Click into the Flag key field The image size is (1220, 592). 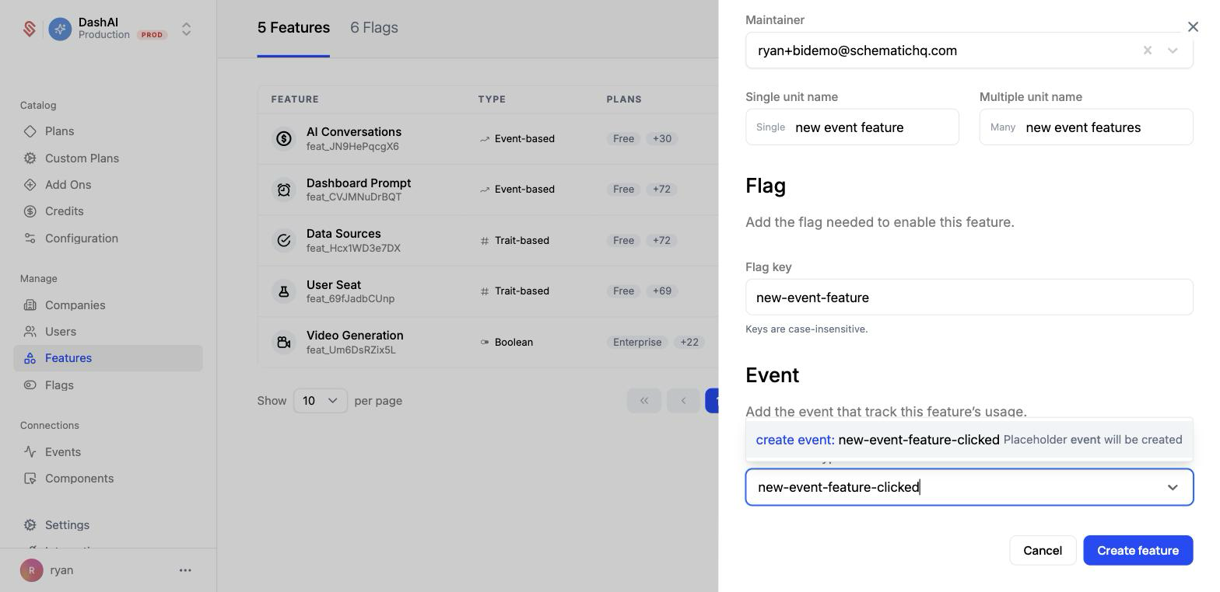pos(969,298)
